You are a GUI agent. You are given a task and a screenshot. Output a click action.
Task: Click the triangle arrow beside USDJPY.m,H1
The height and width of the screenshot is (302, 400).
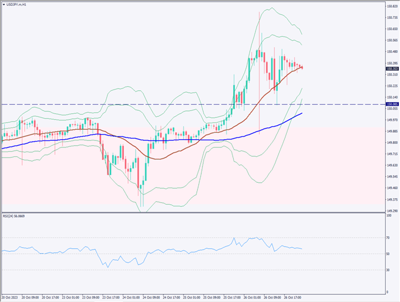pos(3,4)
